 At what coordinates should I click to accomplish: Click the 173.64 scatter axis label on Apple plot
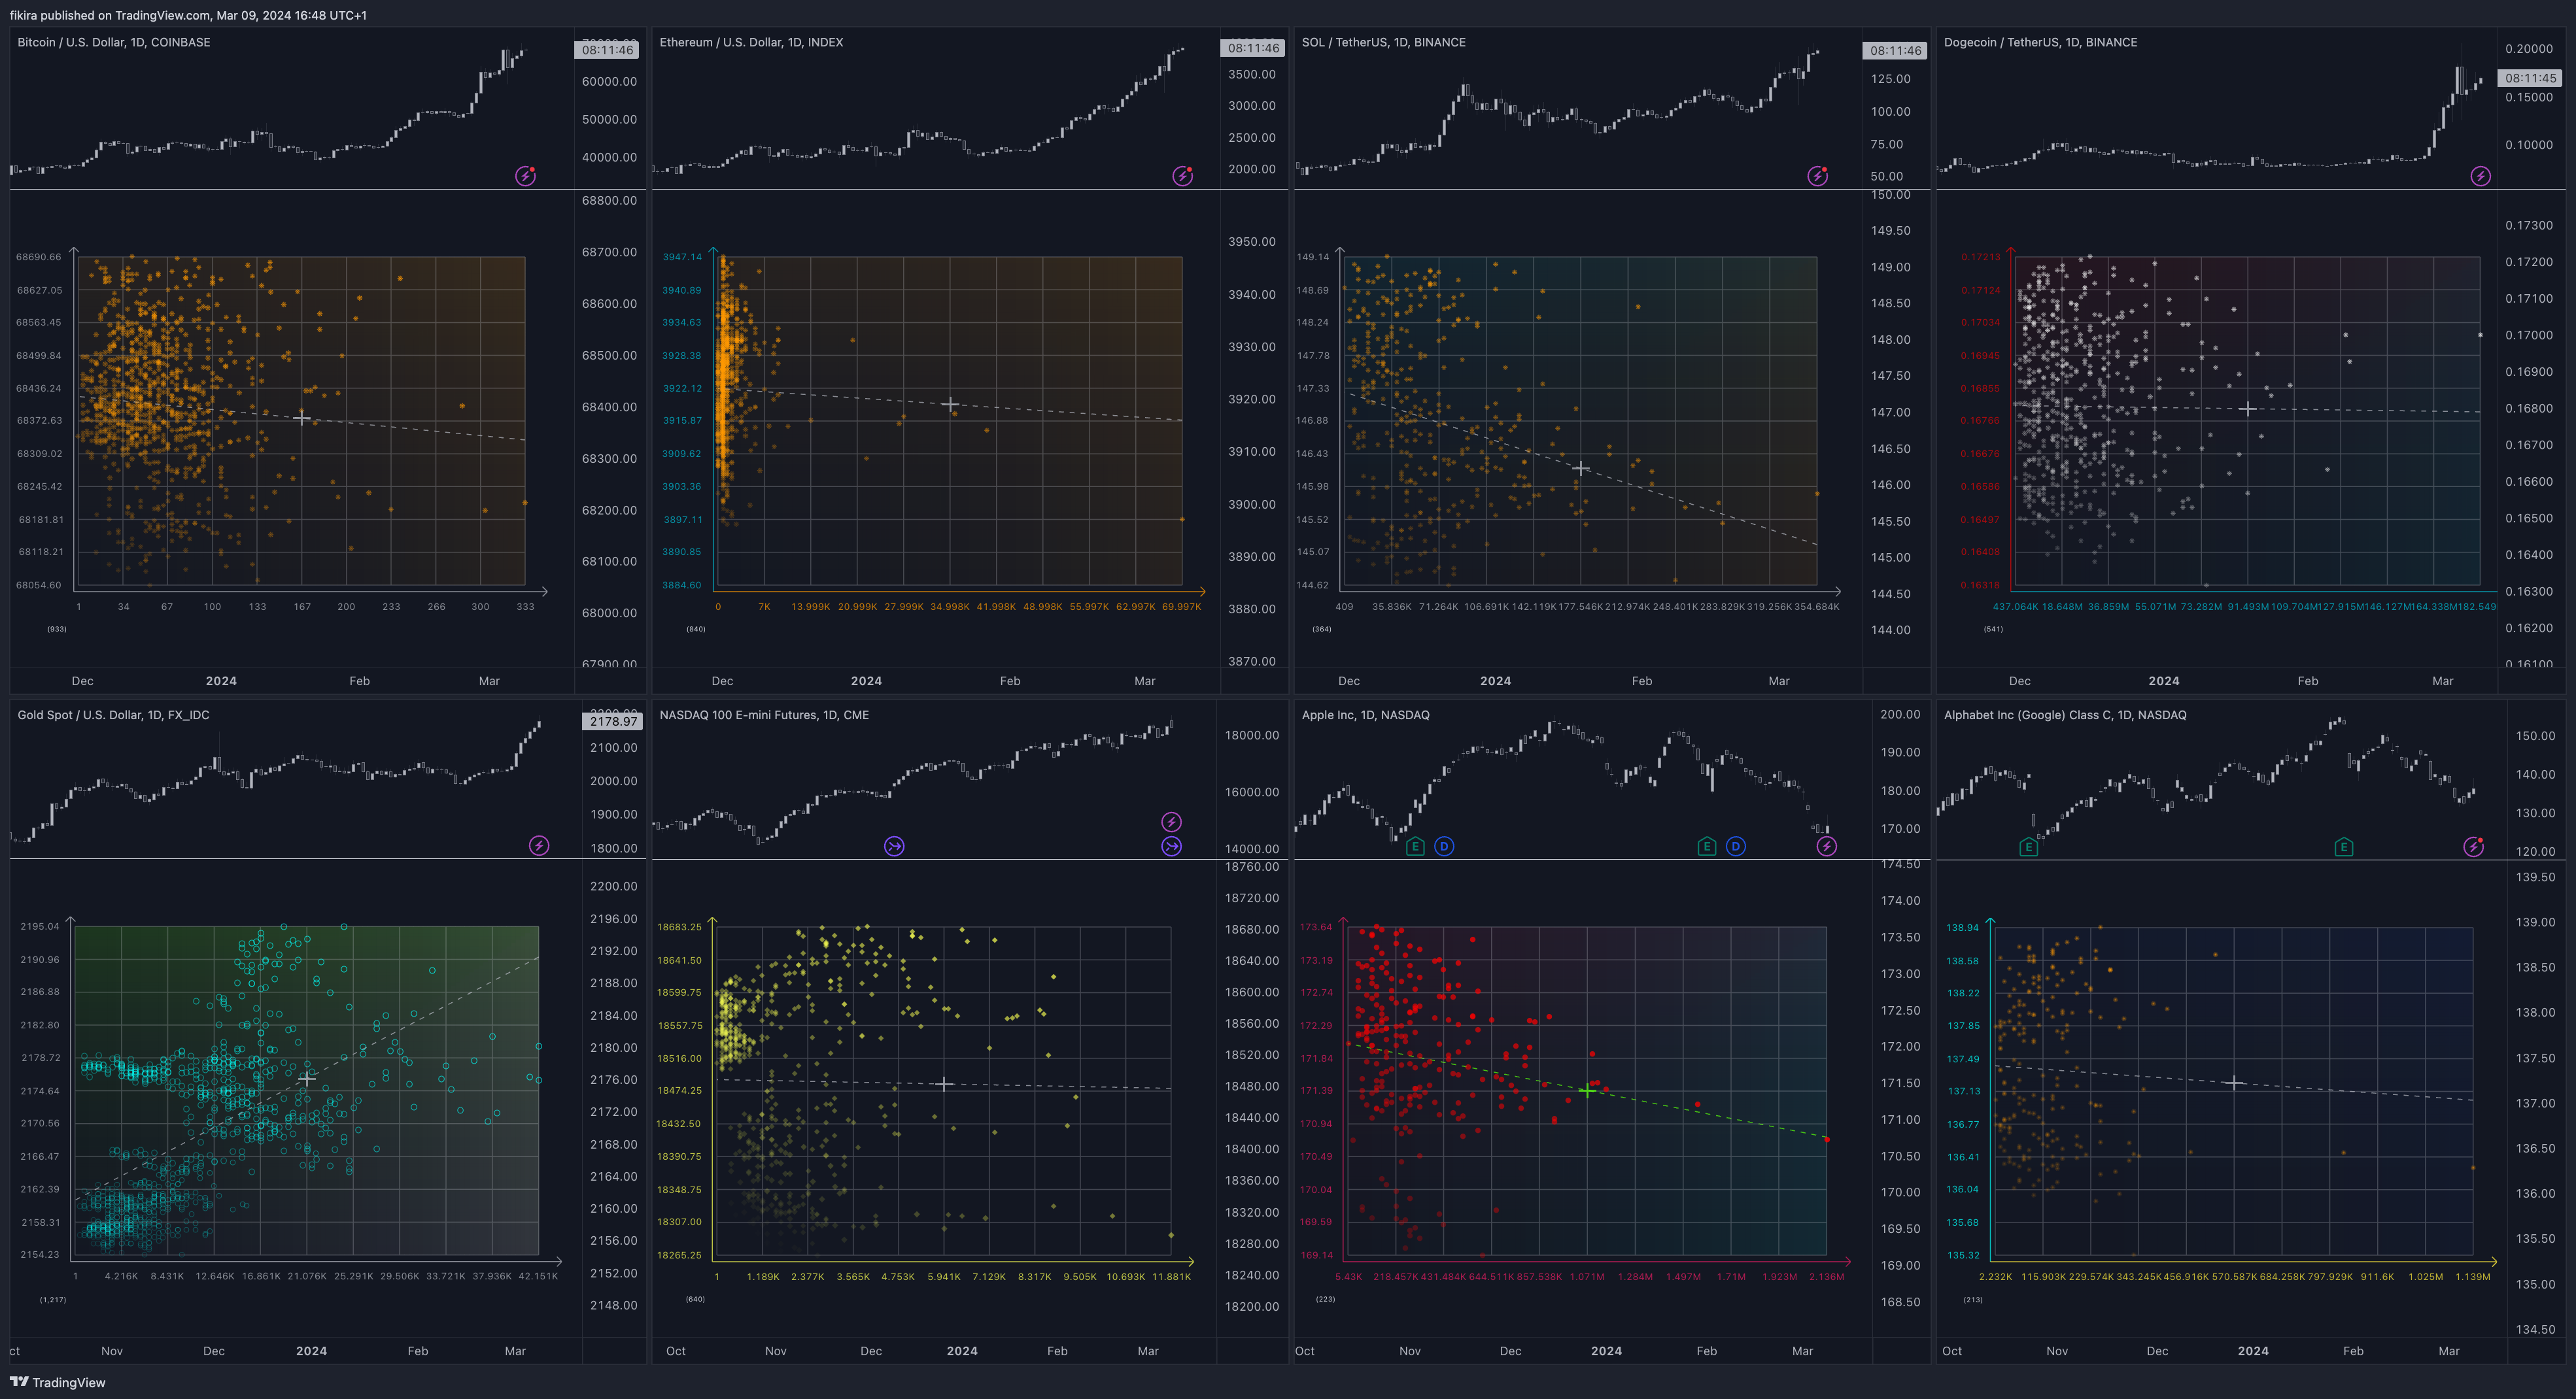(x=1316, y=926)
